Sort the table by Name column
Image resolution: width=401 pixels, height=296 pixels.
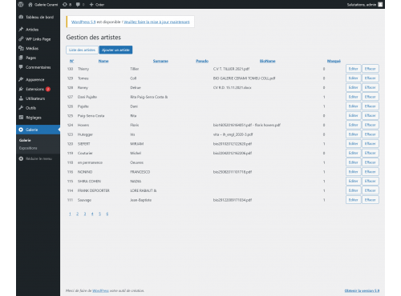[x=103, y=61]
